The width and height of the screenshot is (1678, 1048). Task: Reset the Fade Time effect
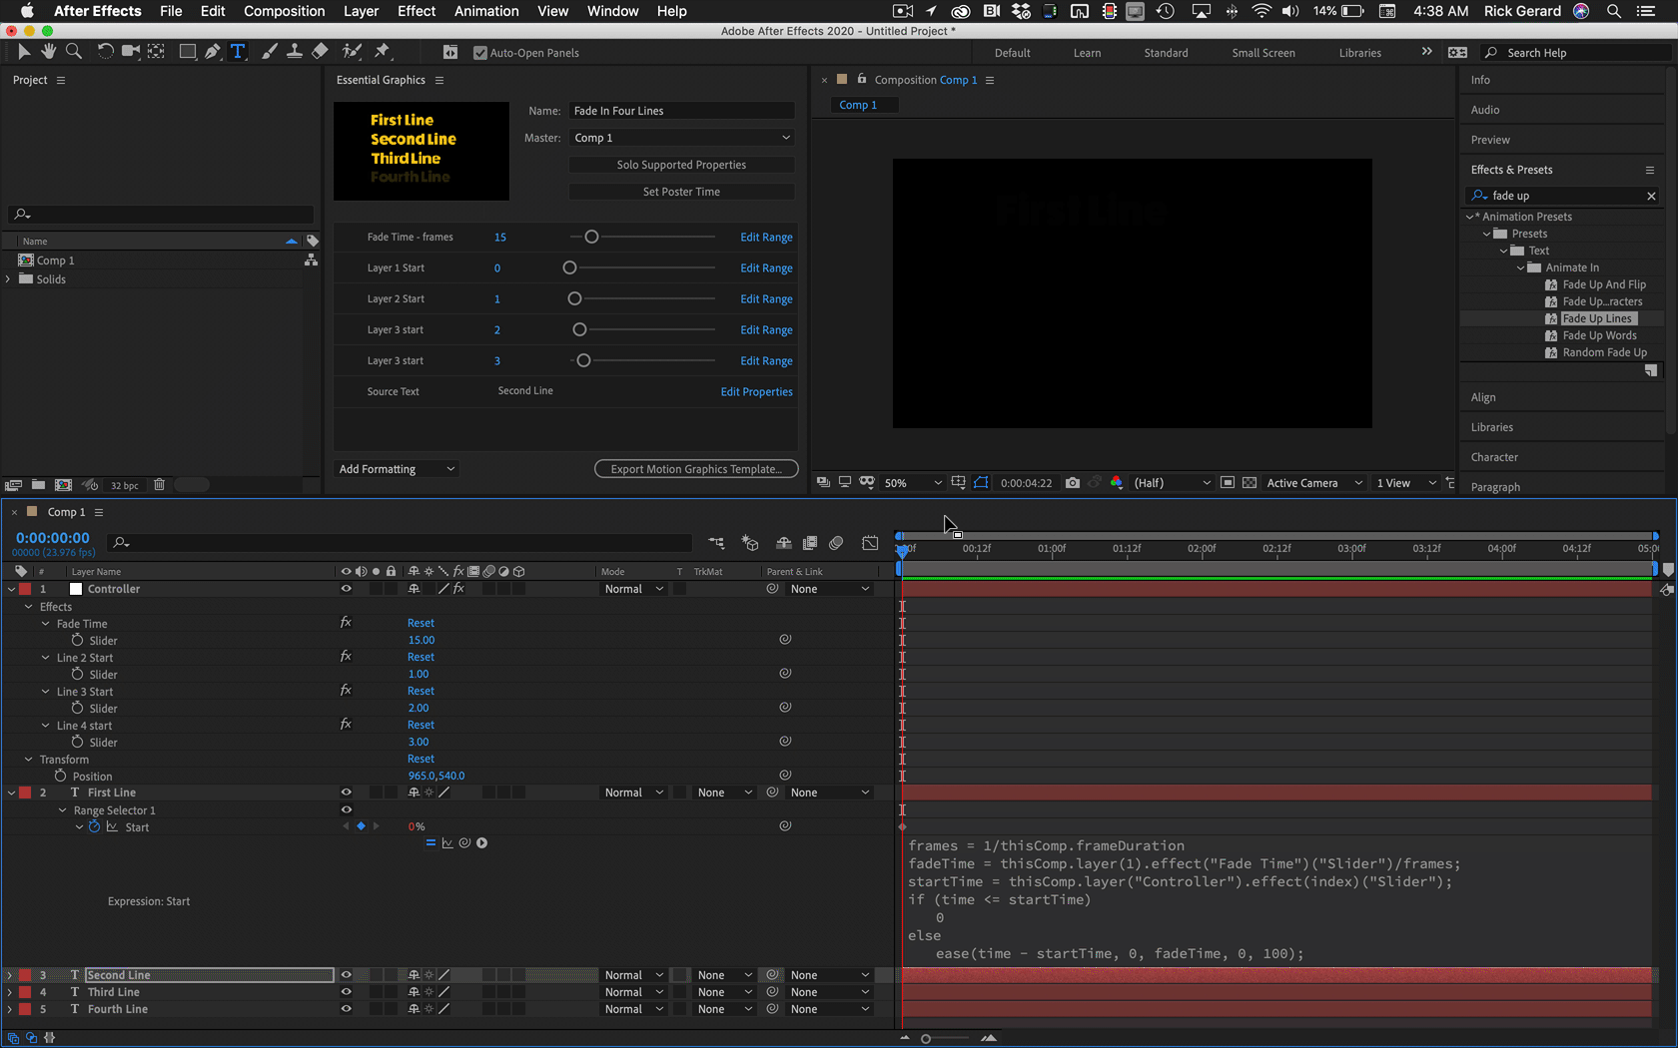click(420, 623)
